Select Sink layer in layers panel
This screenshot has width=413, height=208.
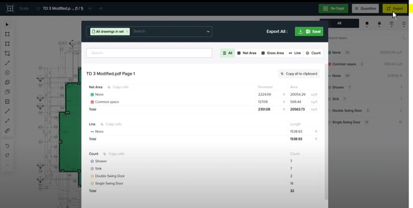point(365,99)
